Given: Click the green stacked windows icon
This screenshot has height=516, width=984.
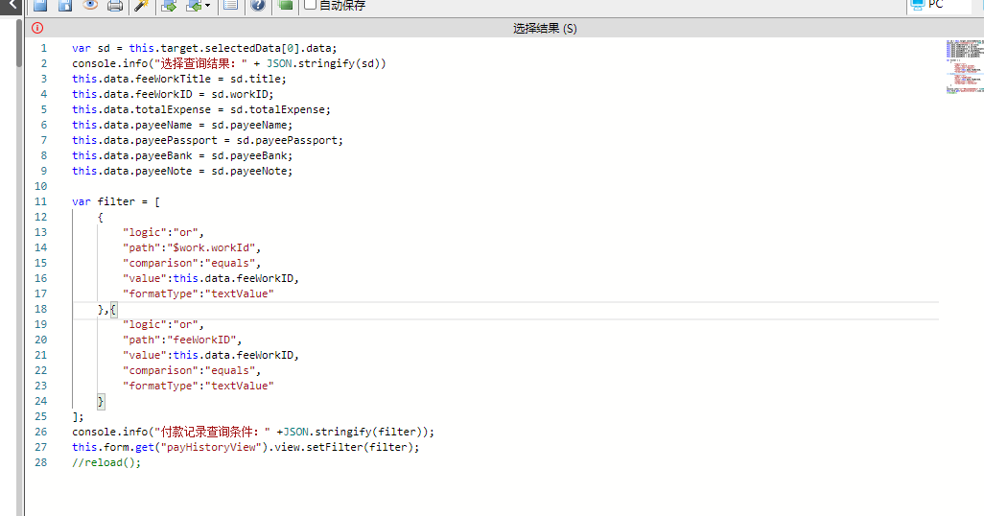Looking at the screenshot, I should pos(286,5).
